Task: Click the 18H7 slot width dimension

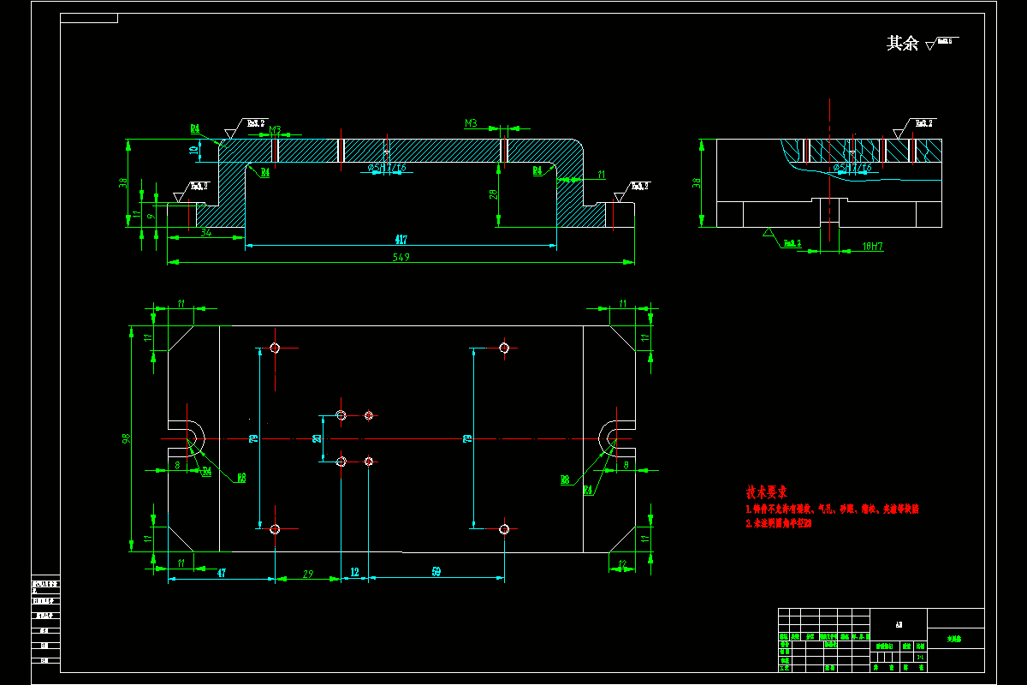Action: 872,247
